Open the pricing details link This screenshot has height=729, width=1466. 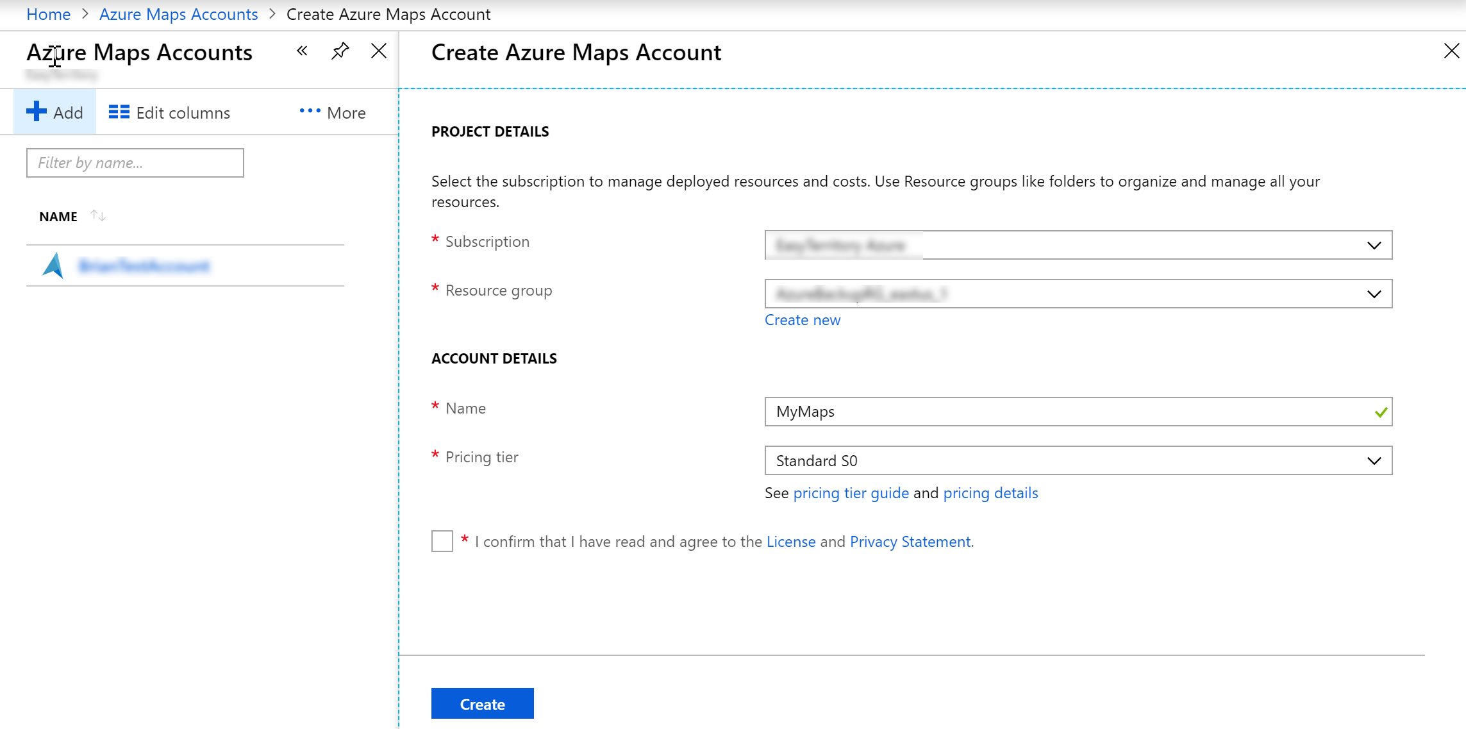click(x=990, y=493)
